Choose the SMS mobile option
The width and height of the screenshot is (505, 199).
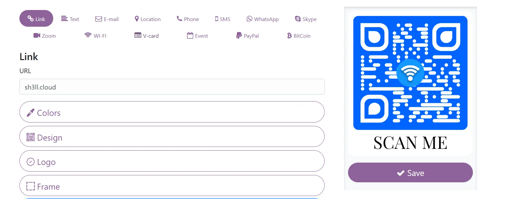click(223, 19)
